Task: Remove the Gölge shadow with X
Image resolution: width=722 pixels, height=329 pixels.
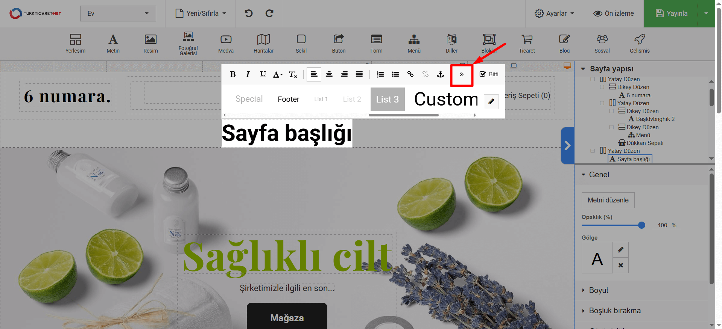Action: [x=620, y=265]
